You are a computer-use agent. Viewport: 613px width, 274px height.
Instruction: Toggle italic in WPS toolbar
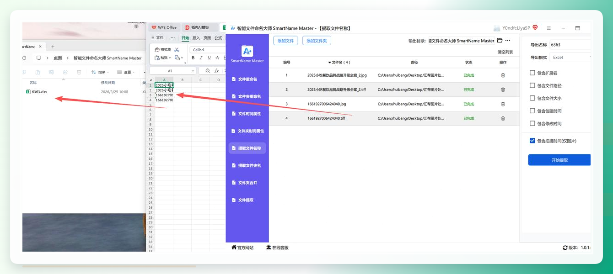[201, 58]
